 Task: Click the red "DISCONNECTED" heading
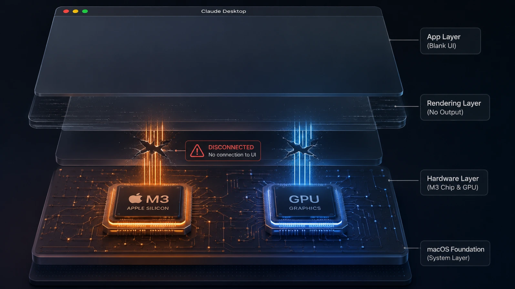pyautogui.click(x=231, y=147)
